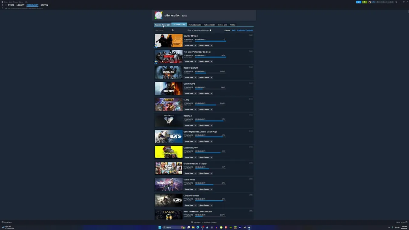Open the Premiere Pro taskbar icon
409x230 pixels.
click(240, 227)
